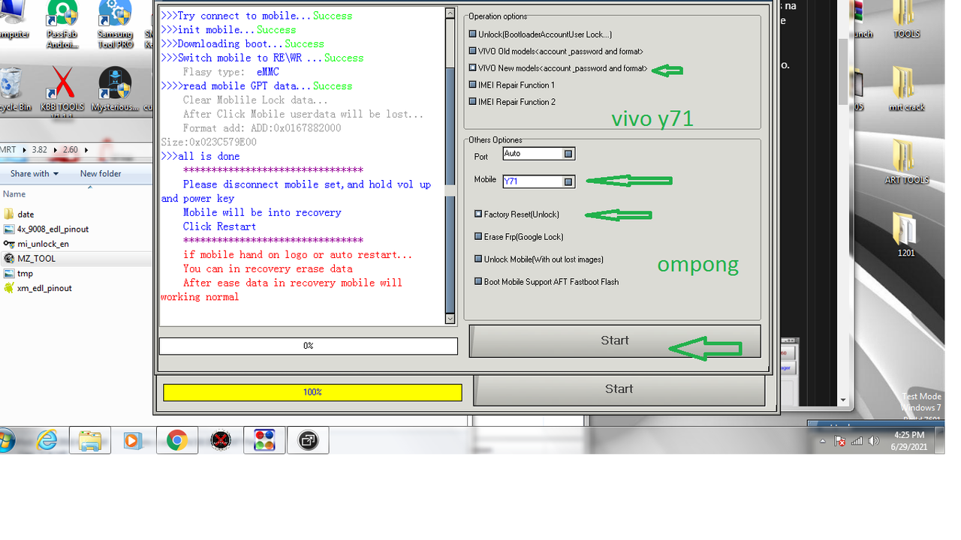Open the Port dropdown showing Auto

[x=569, y=154]
